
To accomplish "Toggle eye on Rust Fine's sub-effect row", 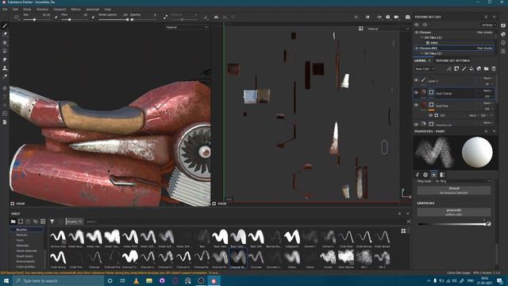I will [x=430, y=115].
